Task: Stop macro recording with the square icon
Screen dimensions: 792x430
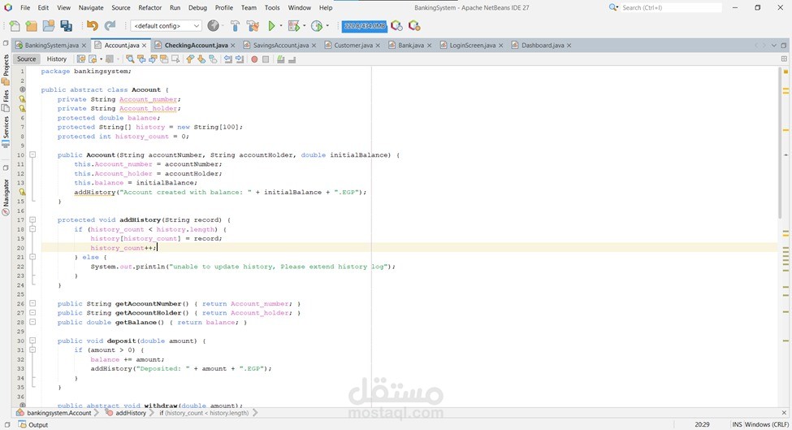Action: point(266,59)
